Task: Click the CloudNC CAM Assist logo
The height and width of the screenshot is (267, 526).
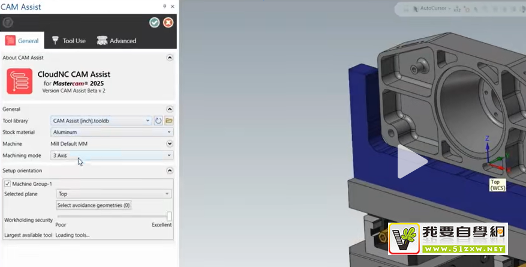Action: point(20,81)
